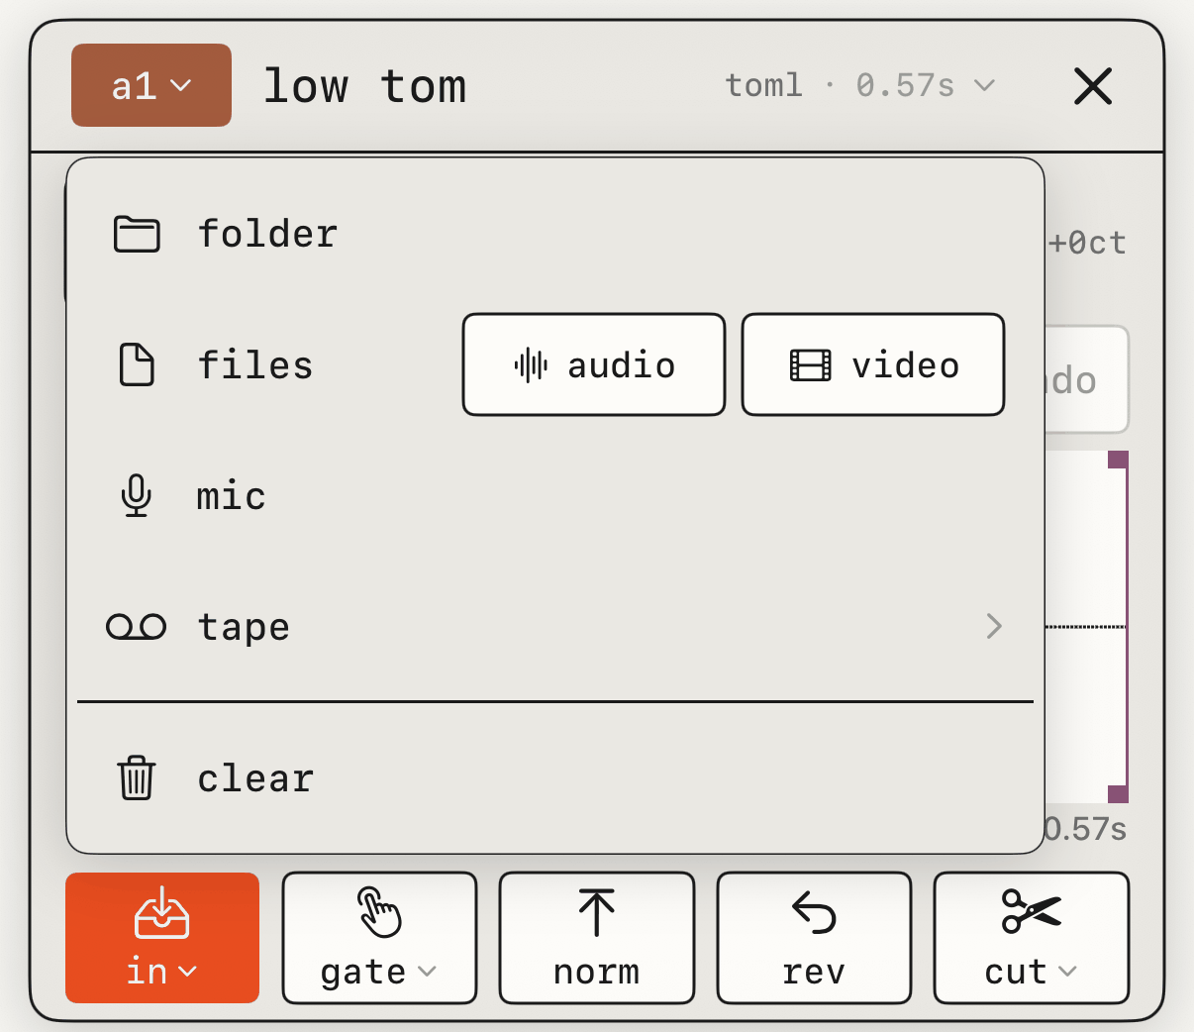Expand the tom1 · 0.57s sample dropdown
The height and width of the screenshot is (1032, 1194).
pos(859,85)
